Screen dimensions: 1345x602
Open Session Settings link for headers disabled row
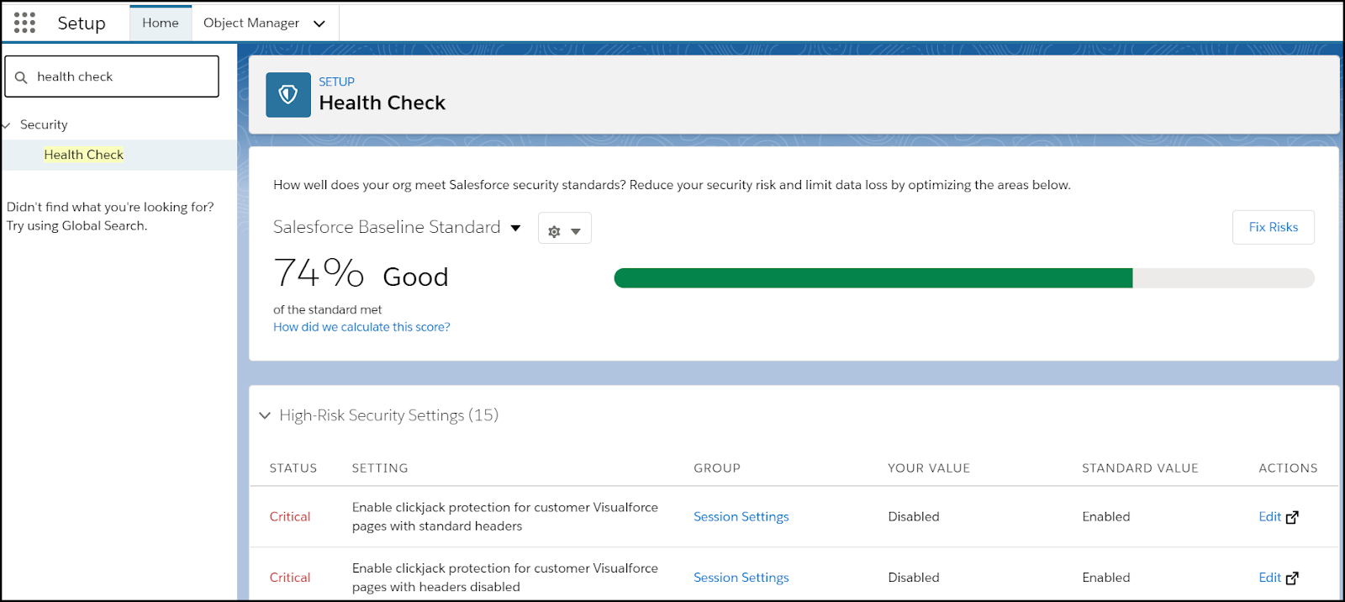[x=741, y=577]
